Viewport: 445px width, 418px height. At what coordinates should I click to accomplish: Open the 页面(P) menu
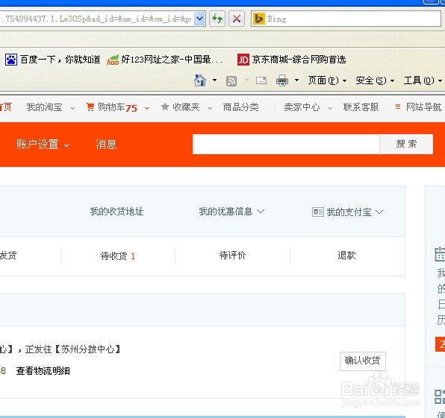(327, 80)
